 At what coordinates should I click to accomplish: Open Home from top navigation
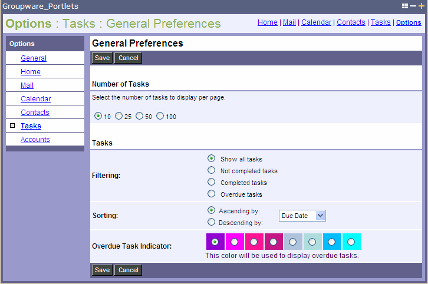click(268, 22)
